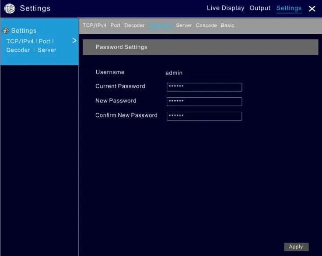The height and width of the screenshot is (256, 322).
Task: Open the Basic tab
Action: [x=227, y=25]
